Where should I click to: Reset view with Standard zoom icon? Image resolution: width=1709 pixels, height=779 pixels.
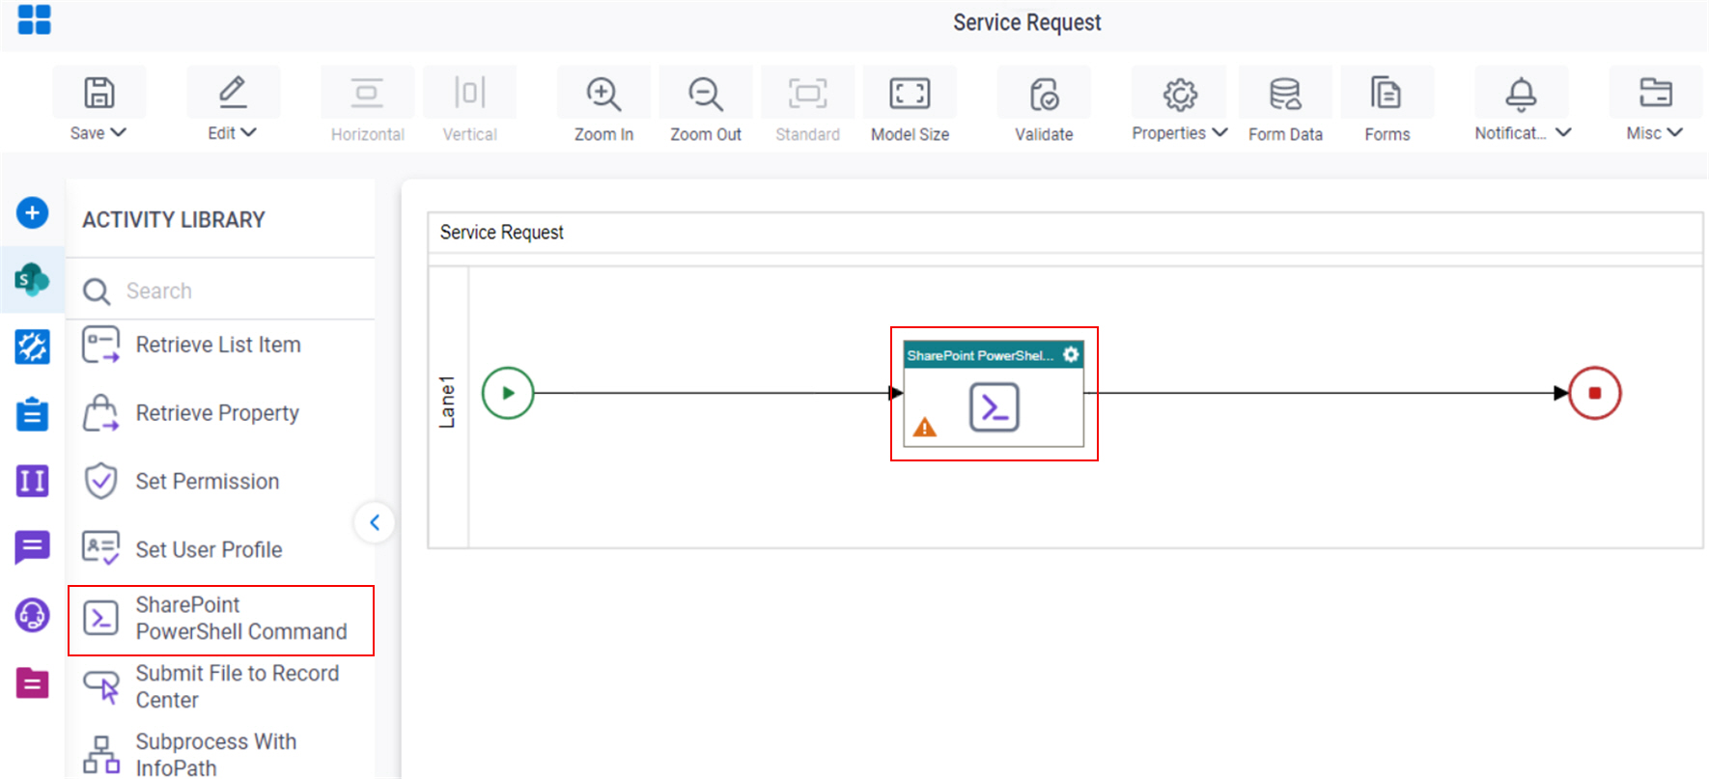click(807, 94)
